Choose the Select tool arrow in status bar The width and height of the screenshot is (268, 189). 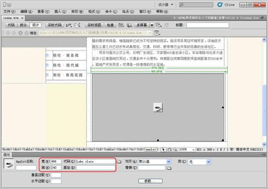tap(163, 150)
